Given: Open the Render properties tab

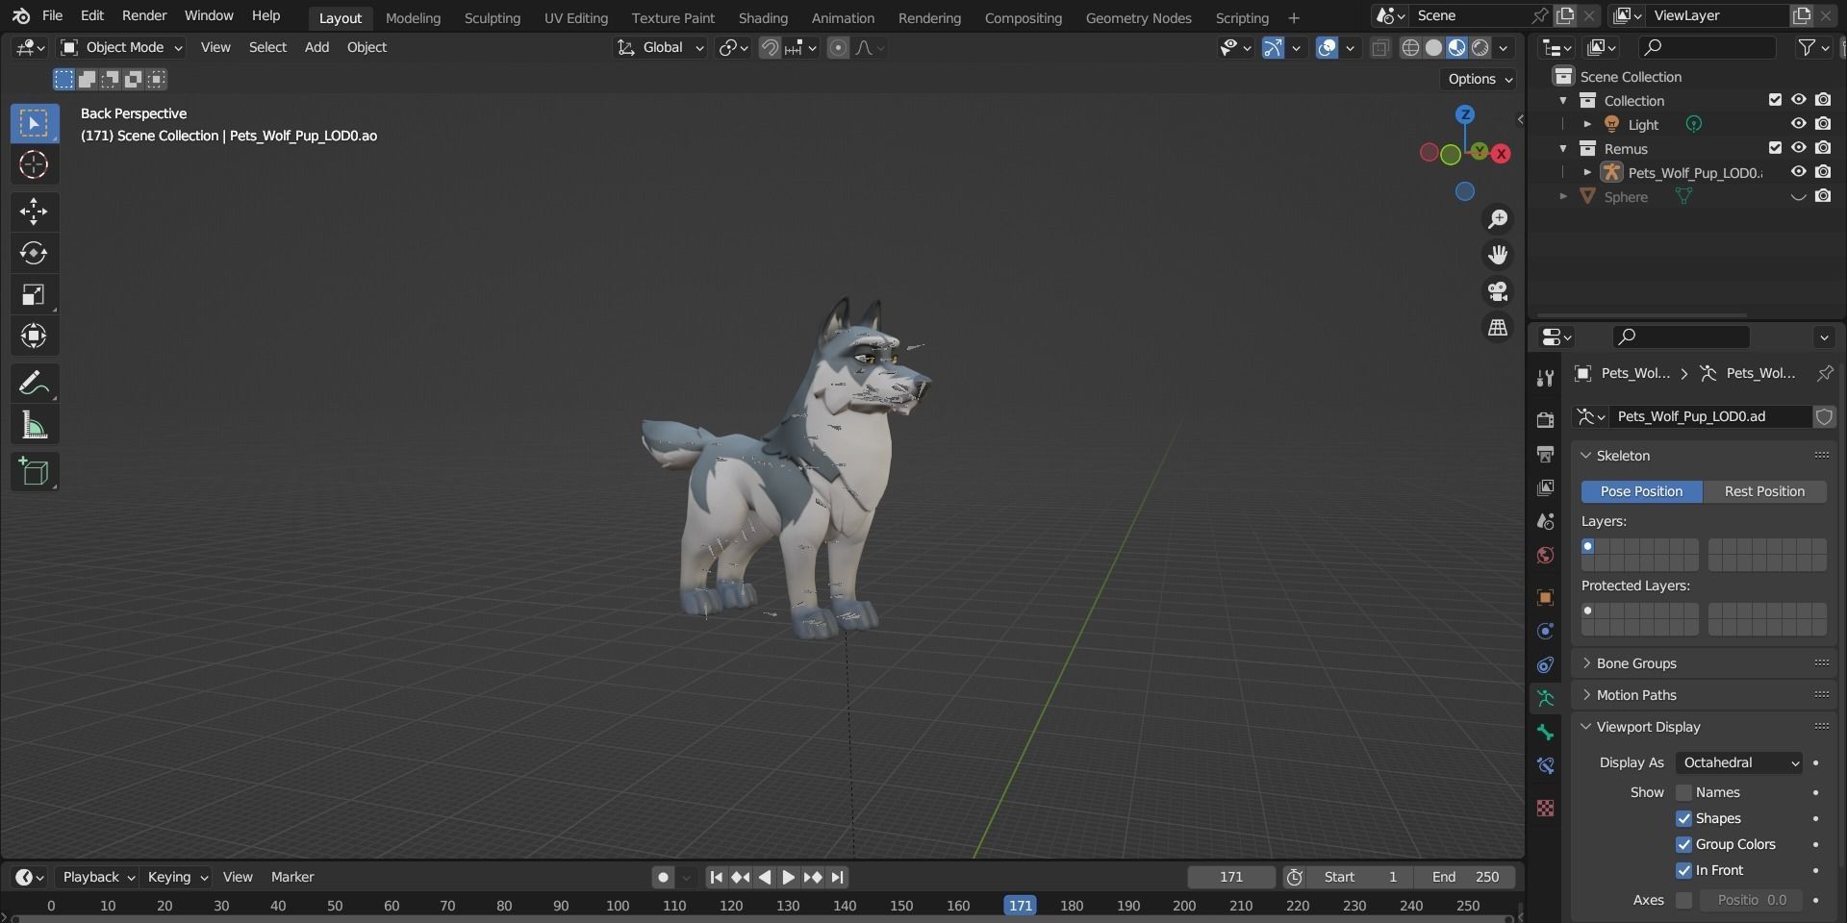Looking at the screenshot, I should (1545, 420).
